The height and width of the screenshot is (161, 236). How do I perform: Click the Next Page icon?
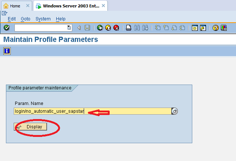tap(174, 28)
